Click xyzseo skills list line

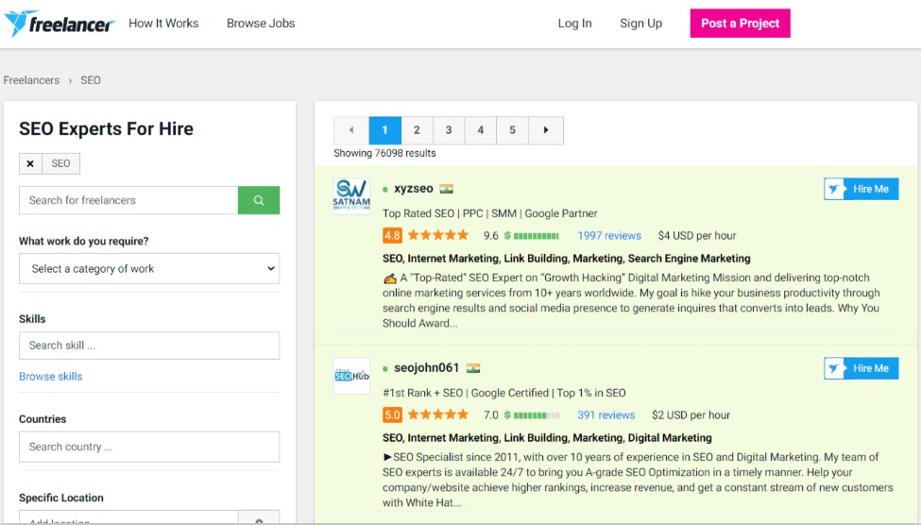pyautogui.click(x=566, y=259)
